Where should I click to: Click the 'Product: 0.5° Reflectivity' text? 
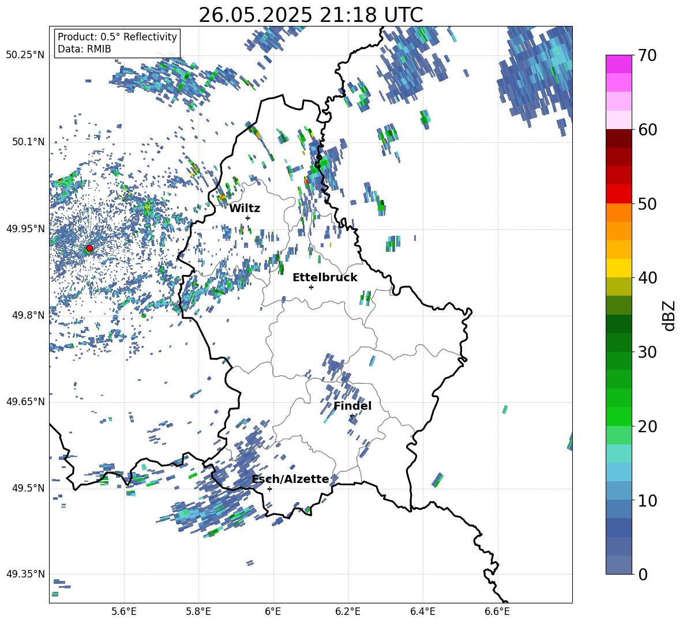117,37
